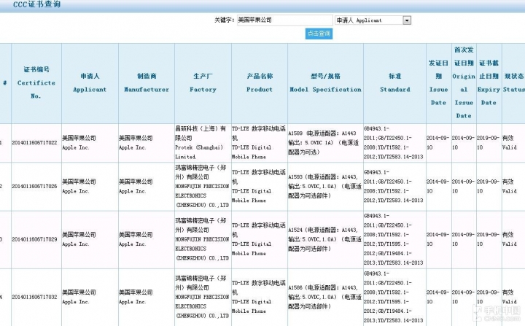525x326 pixels.
Task: Click Manufacturer cell in row 2014011606717022
Action: coord(147,143)
